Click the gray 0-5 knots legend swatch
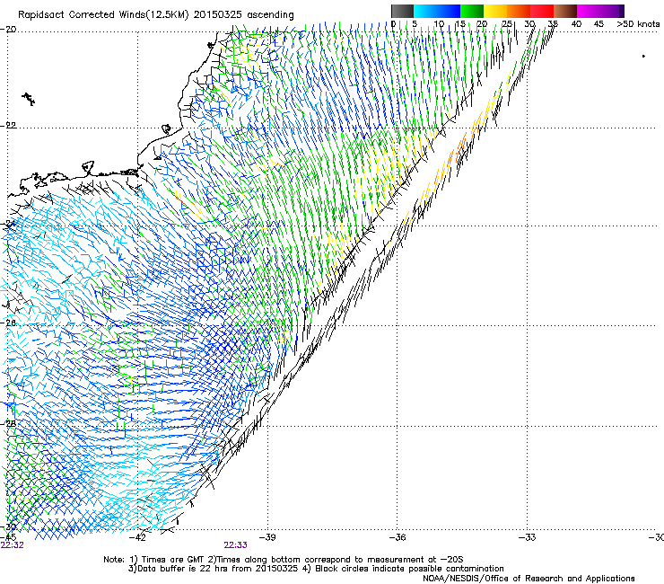Image resolution: width=664 pixels, height=584 pixels. [x=402, y=11]
